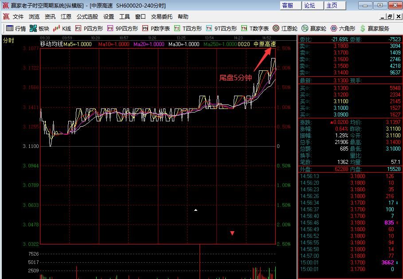Viewport: 403px width, 279px height.
Task: Click the white up-triangle marker on chart
Action: click(x=196, y=210)
